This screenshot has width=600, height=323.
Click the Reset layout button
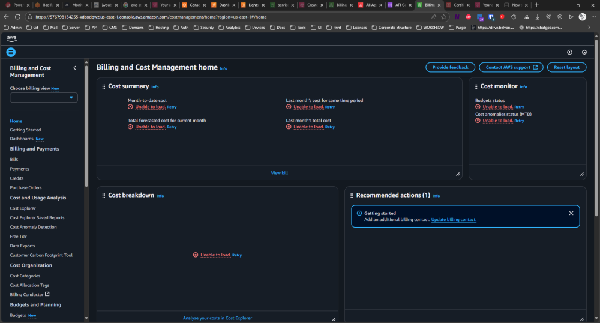[566, 67]
